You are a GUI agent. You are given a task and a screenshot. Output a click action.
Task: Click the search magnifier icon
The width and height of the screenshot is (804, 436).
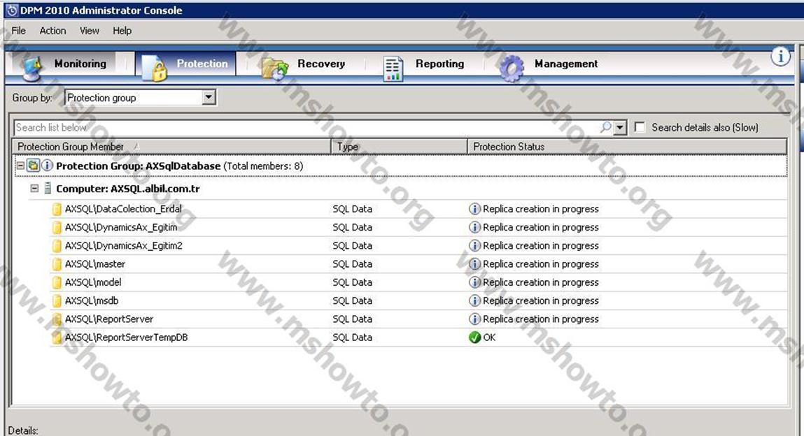click(x=605, y=127)
